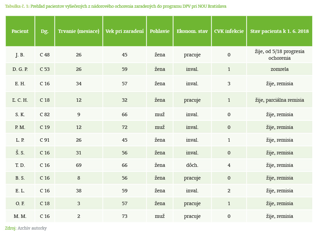Select patient T. D. cell
The width and height of the screenshot is (318, 238).
click(20, 165)
